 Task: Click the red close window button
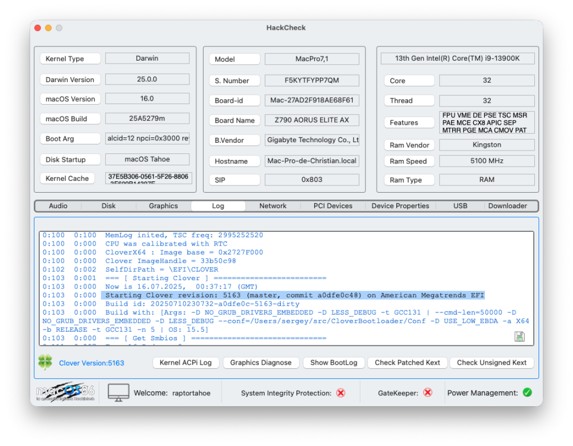tap(37, 28)
